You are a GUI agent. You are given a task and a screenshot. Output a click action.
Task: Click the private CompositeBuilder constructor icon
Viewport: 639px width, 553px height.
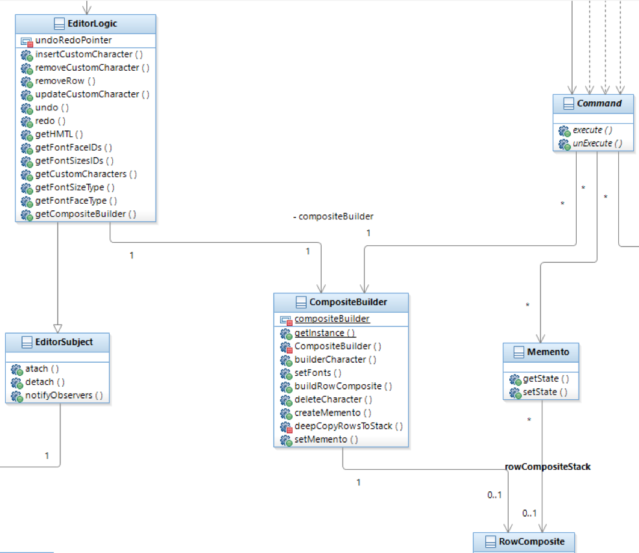[286, 347]
